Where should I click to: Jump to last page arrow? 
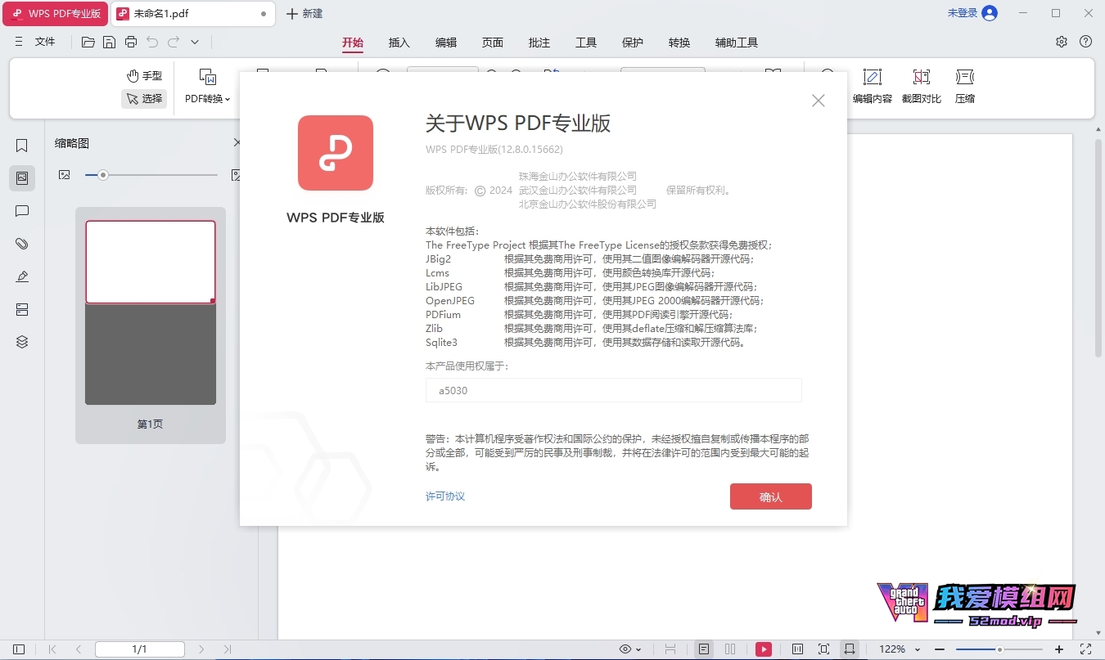228,649
